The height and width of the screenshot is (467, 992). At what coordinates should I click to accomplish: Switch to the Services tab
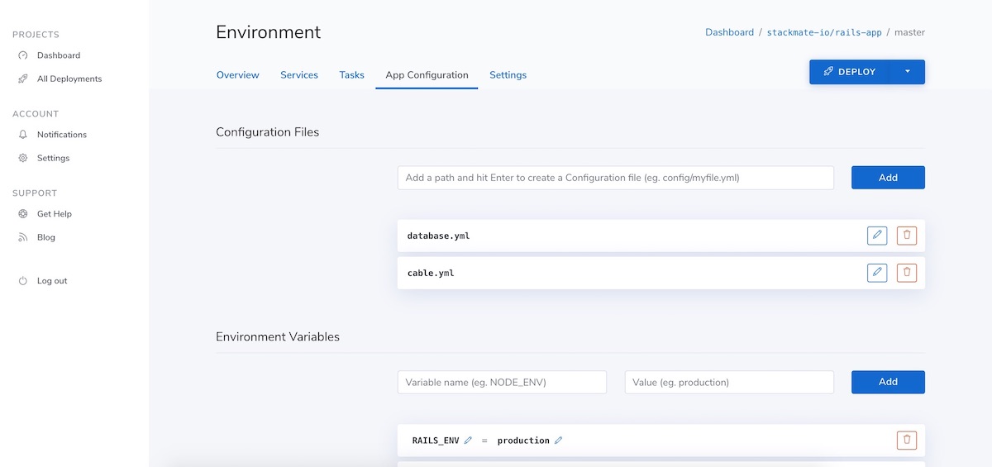[x=299, y=74]
